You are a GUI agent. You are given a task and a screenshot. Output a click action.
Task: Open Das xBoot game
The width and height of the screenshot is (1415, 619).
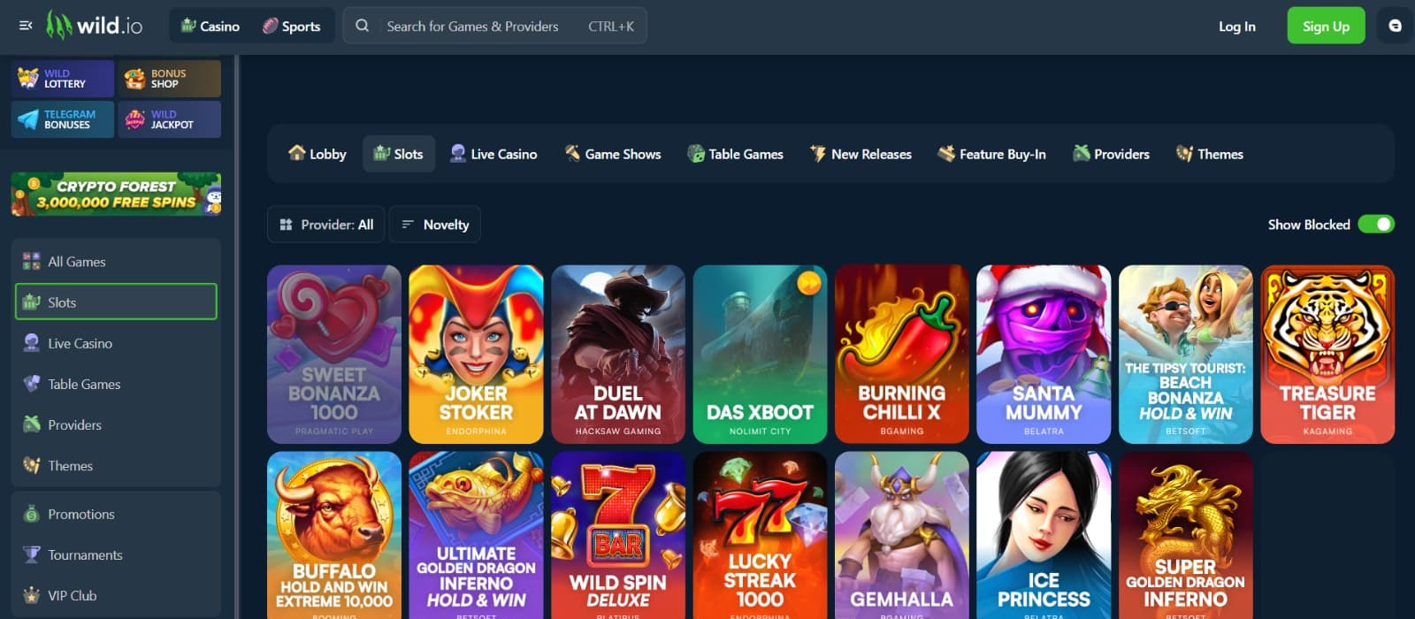(760, 354)
